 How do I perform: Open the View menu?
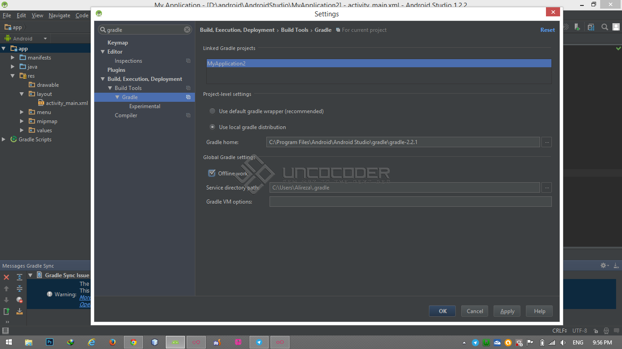point(37,15)
